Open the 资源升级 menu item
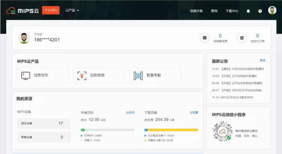The width and height of the screenshot is (282, 154). pyautogui.click(x=196, y=11)
